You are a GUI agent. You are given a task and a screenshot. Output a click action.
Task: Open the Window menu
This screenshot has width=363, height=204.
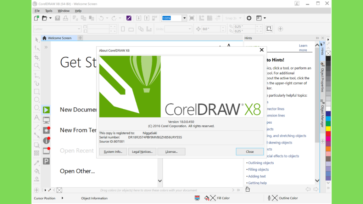click(x=63, y=11)
